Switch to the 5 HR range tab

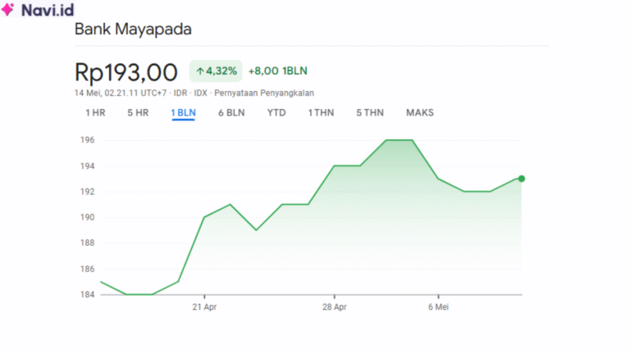(138, 112)
